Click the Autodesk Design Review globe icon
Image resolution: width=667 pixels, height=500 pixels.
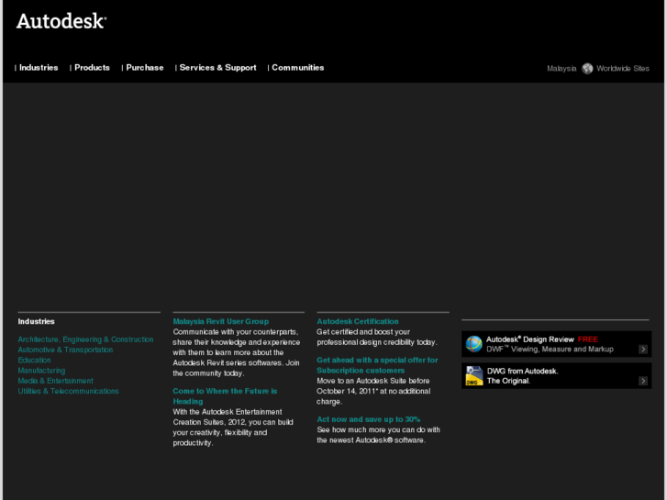pos(473,344)
